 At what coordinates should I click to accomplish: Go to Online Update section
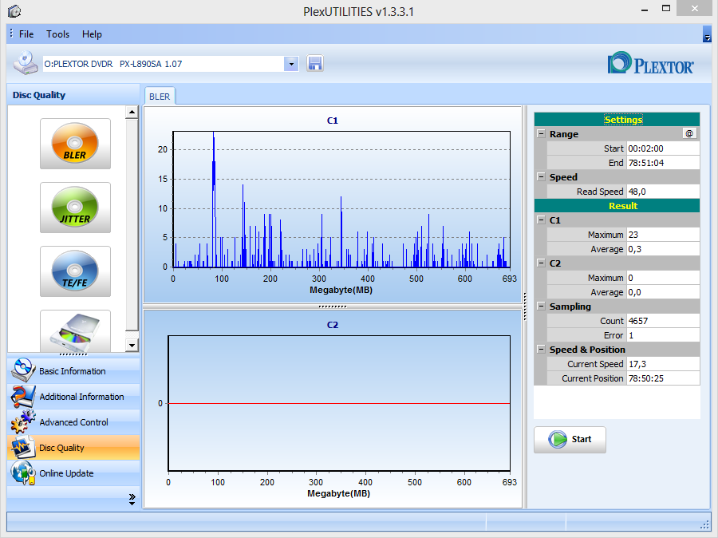73,473
